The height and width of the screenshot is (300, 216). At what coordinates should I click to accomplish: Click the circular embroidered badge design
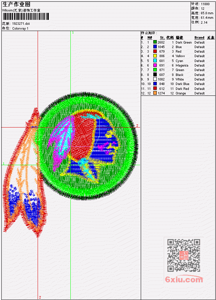[x=88, y=146]
